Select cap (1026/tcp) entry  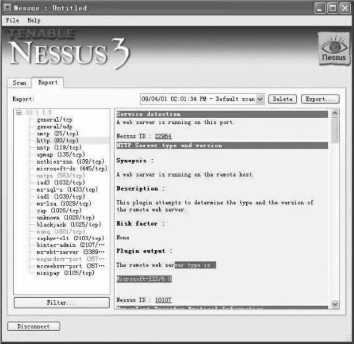coord(59,210)
